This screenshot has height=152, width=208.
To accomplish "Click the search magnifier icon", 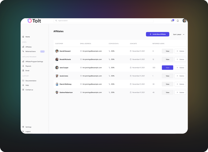I will (56, 21).
